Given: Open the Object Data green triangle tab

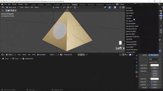Looking at the screenshot, I should pos(137,69).
